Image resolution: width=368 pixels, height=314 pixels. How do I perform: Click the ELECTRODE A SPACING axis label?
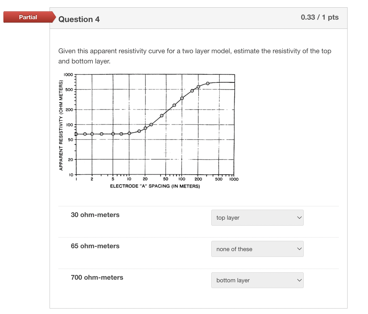tap(155, 186)
